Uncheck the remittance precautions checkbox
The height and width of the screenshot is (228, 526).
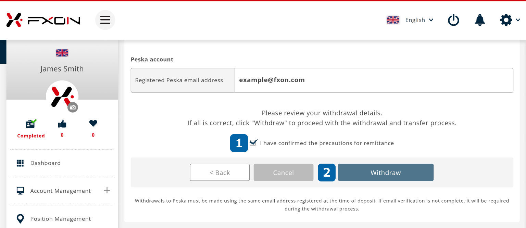click(x=253, y=143)
